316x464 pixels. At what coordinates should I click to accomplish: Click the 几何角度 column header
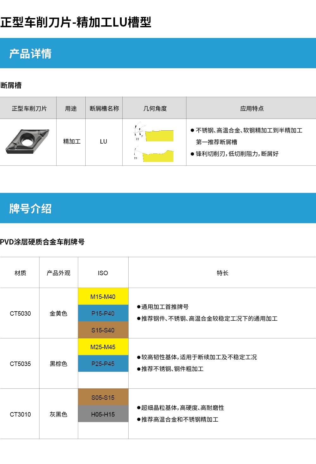point(155,108)
